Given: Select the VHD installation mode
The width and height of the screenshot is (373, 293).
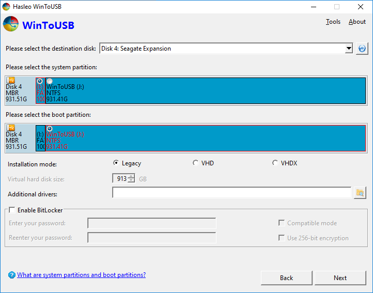Looking at the screenshot, I should [x=195, y=163].
